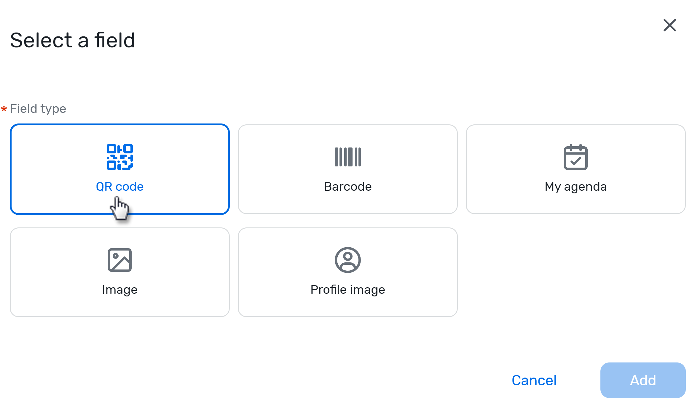This screenshot has height=406, width=695.
Task: Click the 'QR code' text label
Action: [x=119, y=187]
